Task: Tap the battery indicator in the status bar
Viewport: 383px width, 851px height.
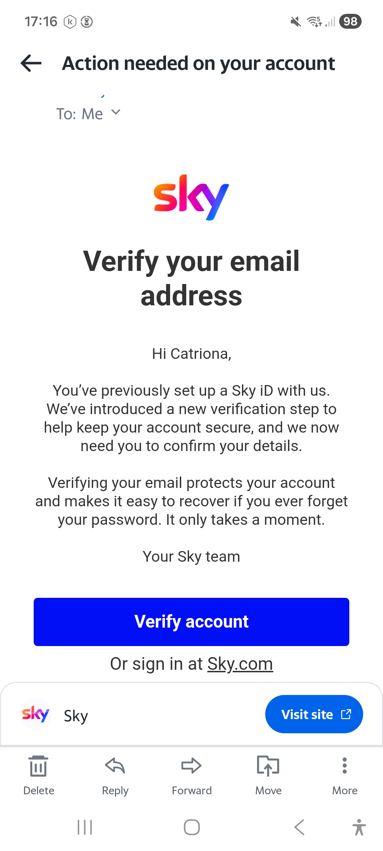Action: coord(350,21)
